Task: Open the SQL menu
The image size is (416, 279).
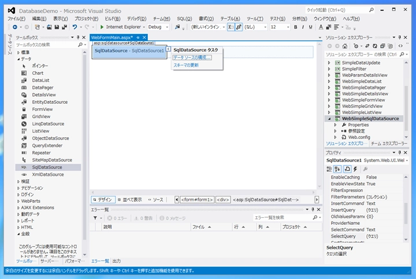Action: (184, 19)
